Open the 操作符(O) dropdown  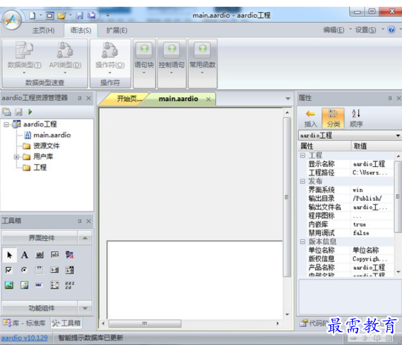point(110,58)
